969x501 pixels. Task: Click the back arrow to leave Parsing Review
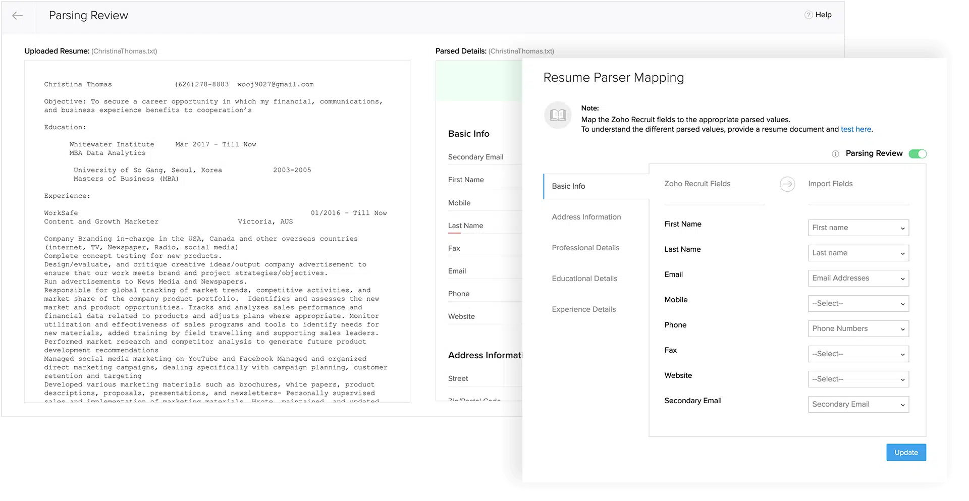(x=18, y=16)
